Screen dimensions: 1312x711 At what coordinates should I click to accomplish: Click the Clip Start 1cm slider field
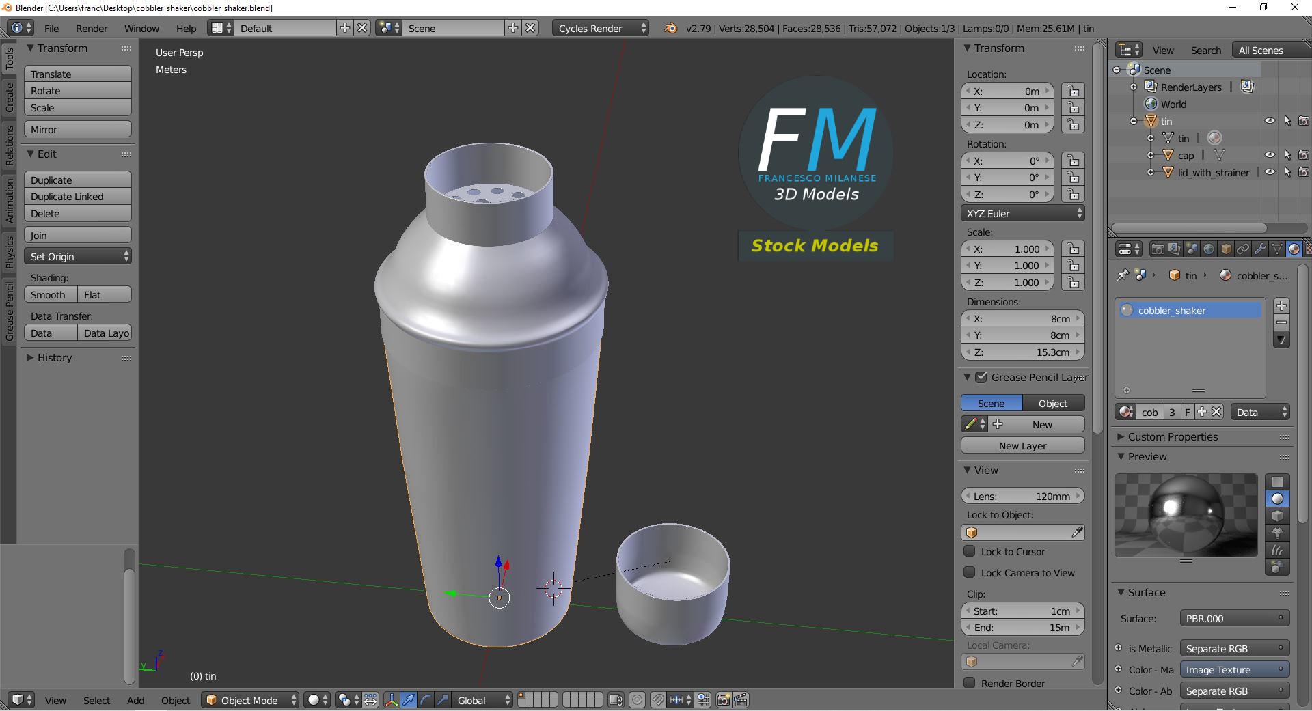tap(1023, 611)
